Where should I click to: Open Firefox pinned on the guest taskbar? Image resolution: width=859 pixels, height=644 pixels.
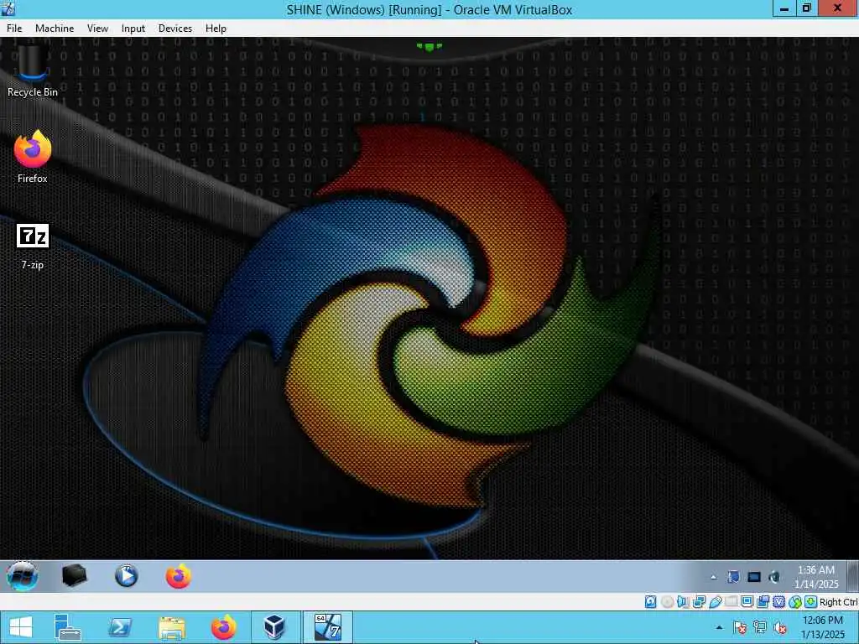[x=179, y=576]
